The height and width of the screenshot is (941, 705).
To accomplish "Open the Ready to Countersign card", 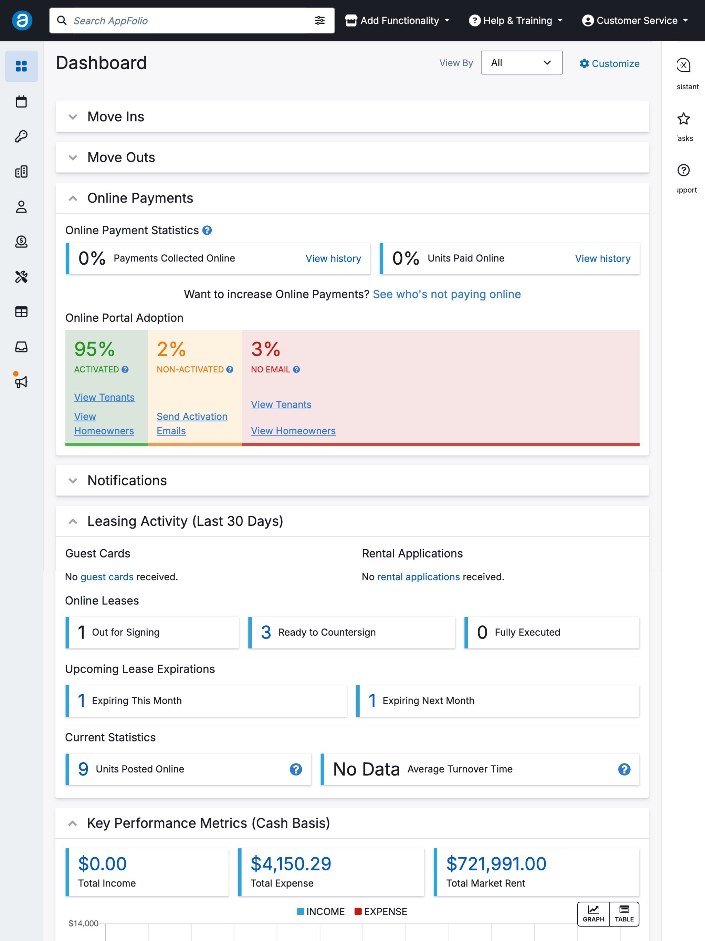I will point(351,633).
